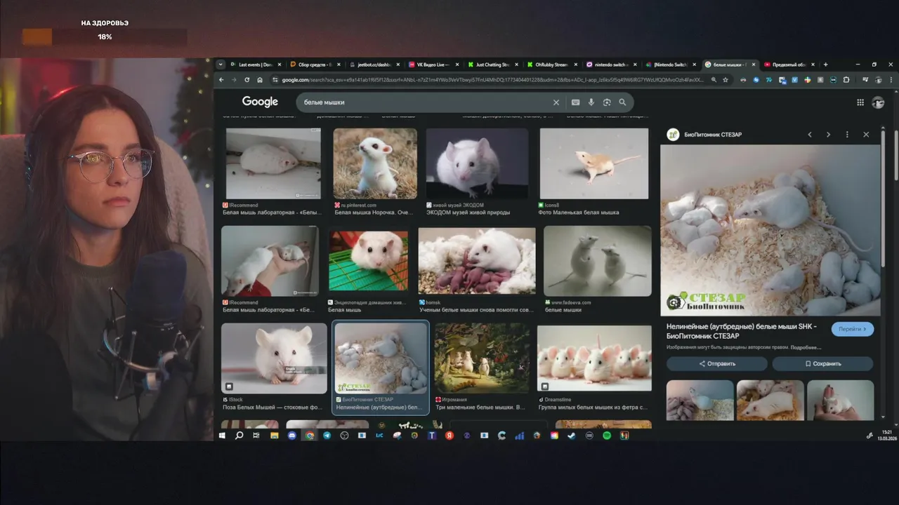Open the Google account avatar

[x=878, y=102]
